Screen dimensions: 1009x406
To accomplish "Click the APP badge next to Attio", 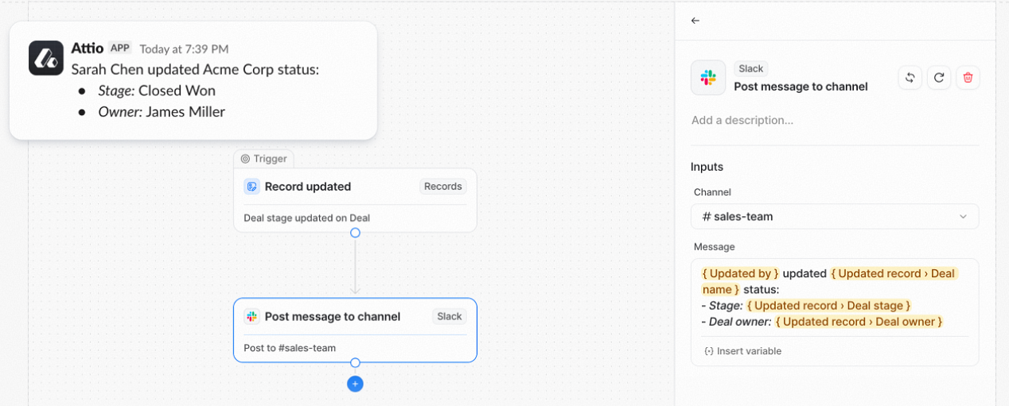I will click(120, 48).
